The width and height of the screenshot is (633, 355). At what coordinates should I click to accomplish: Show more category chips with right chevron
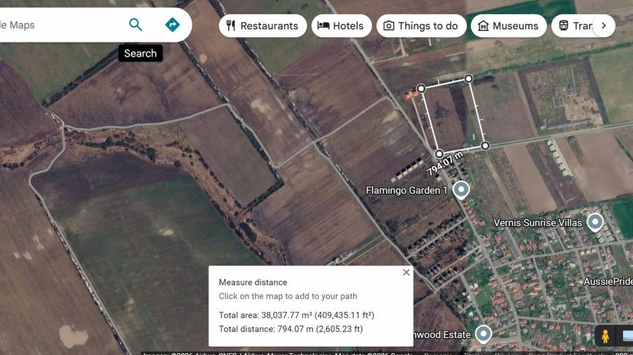603,26
